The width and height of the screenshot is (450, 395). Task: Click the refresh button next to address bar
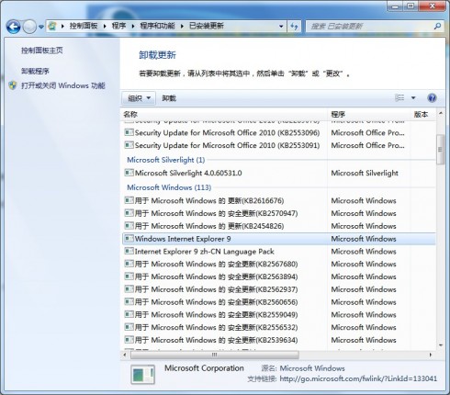pos(294,27)
